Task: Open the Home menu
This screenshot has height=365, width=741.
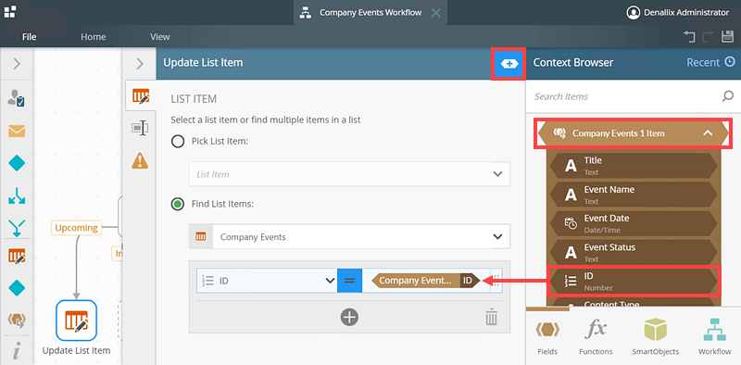Action: (94, 37)
